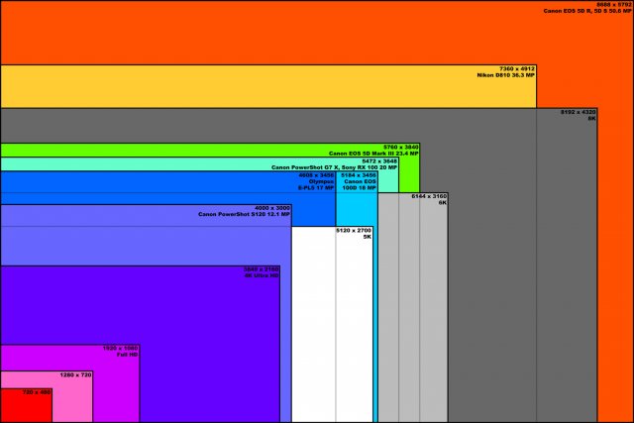
Task: Click the "Canon PowerShot S120 12.1 MP" text
Action: (x=244, y=214)
